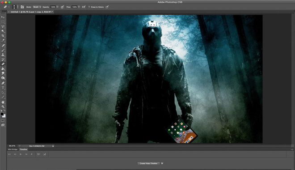
Task: Open the eraser Mode dropdown
Action: [x=37, y=7]
